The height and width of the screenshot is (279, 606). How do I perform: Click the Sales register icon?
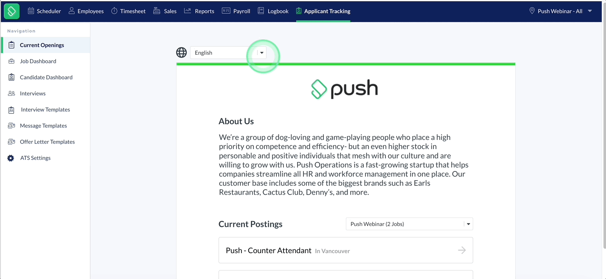coord(157,11)
